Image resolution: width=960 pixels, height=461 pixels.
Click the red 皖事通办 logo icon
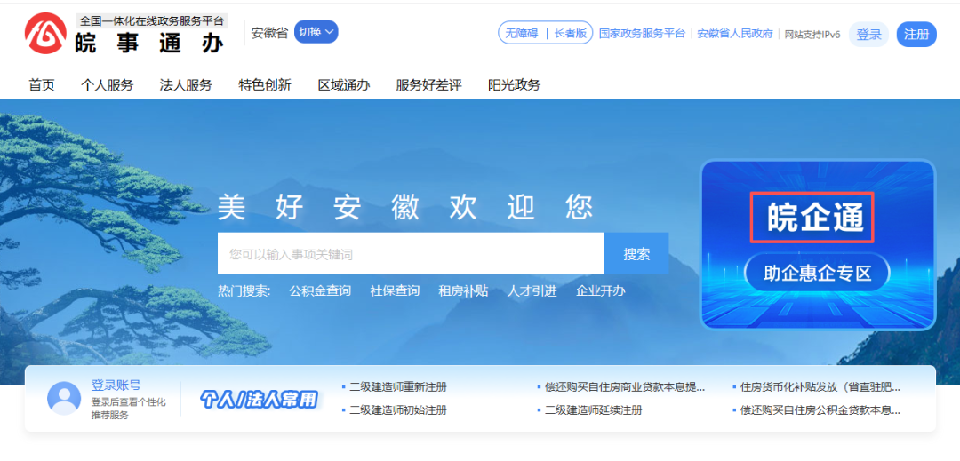coord(45,33)
